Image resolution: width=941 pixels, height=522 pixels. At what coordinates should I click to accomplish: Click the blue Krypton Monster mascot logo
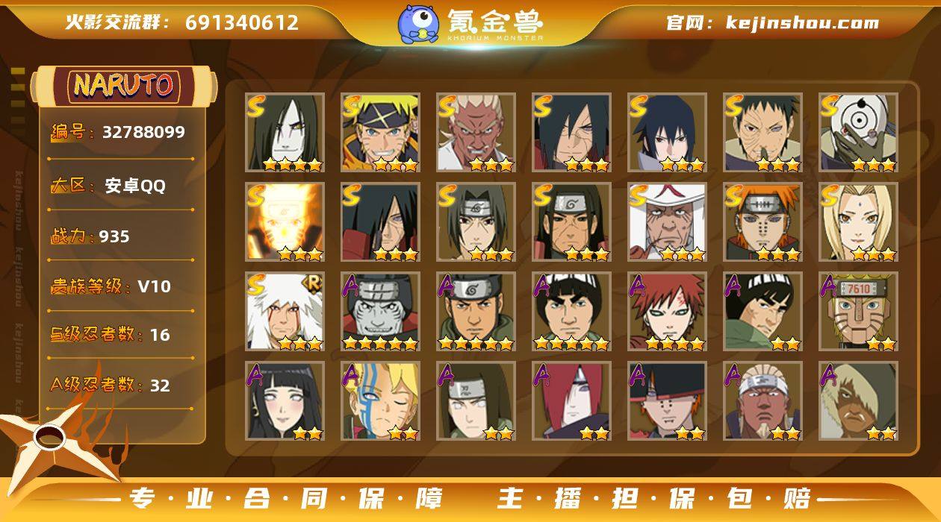click(418, 24)
